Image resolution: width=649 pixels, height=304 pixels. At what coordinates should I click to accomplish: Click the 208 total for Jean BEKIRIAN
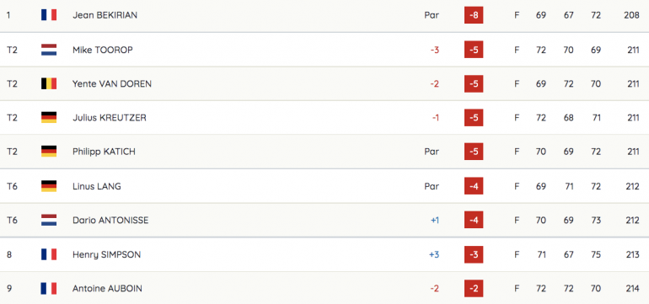[x=631, y=15]
